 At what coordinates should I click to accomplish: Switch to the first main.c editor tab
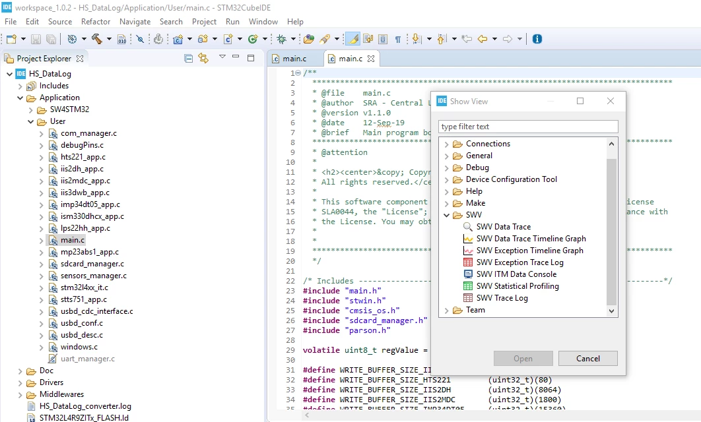pos(294,59)
